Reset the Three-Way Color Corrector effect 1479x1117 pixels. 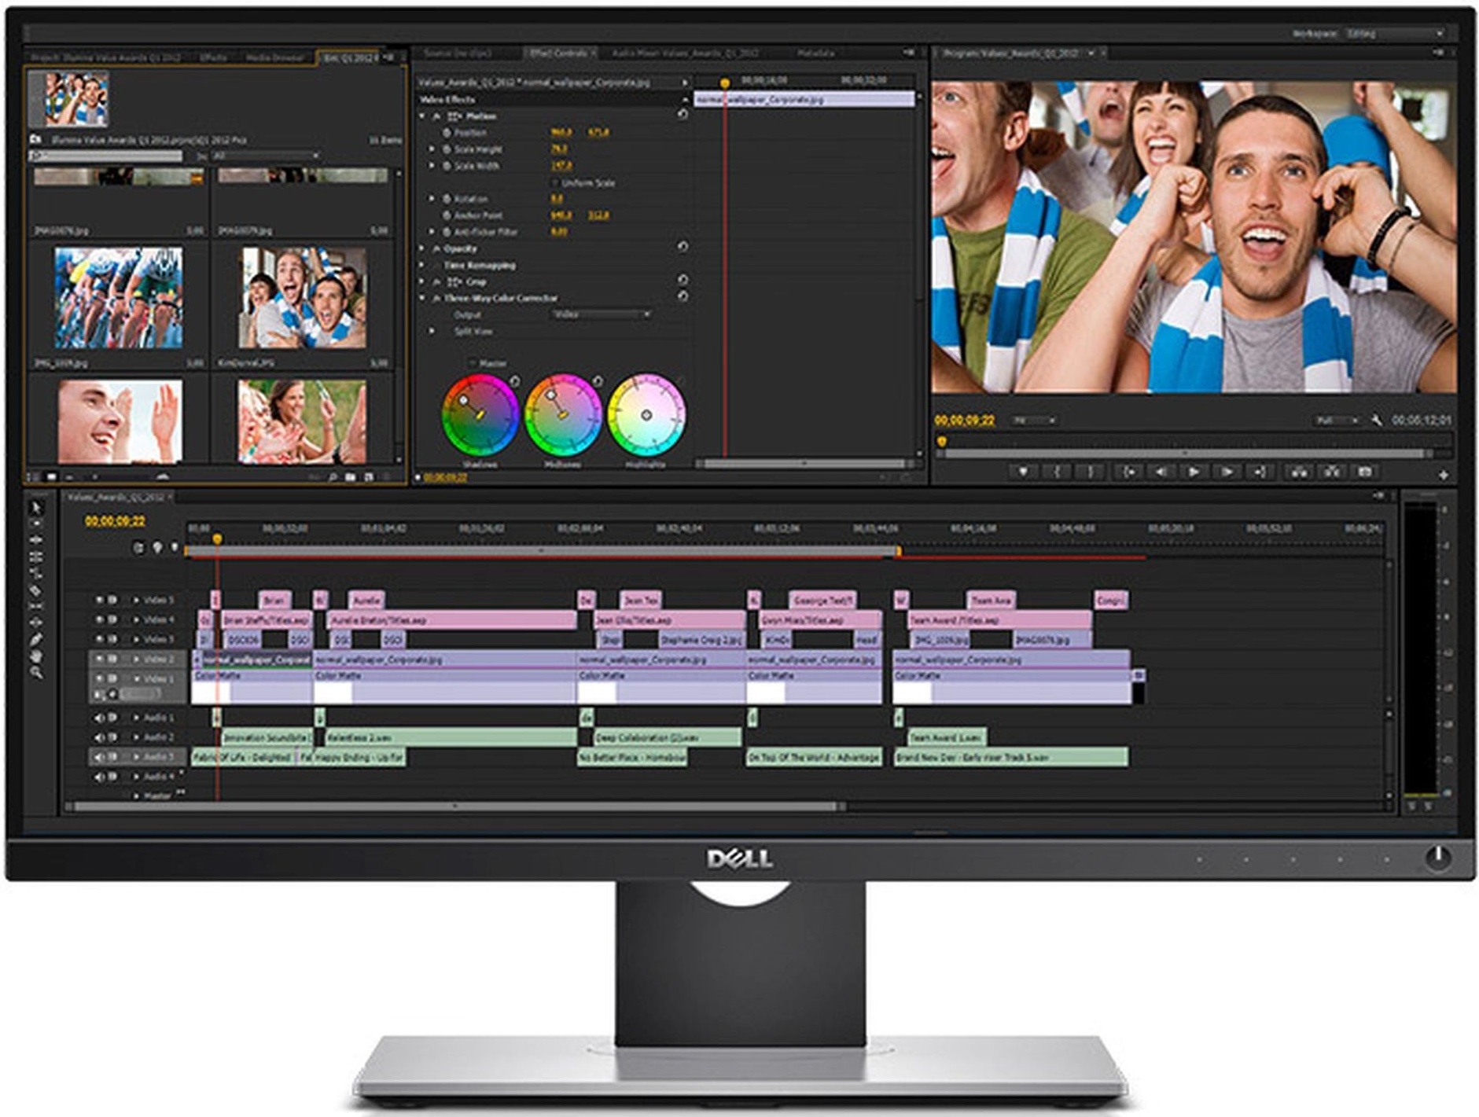(682, 296)
